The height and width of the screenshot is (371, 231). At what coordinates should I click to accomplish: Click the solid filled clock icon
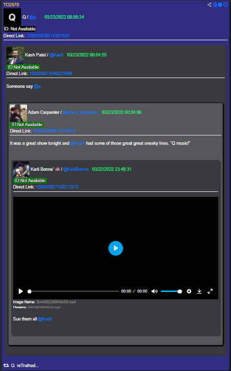220,5
